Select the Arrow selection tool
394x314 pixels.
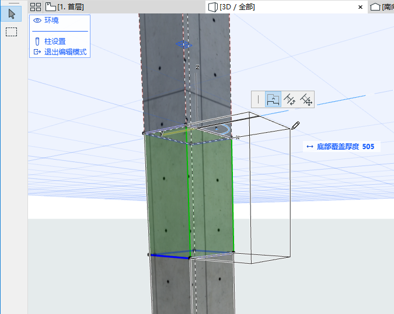[x=11, y=14]
